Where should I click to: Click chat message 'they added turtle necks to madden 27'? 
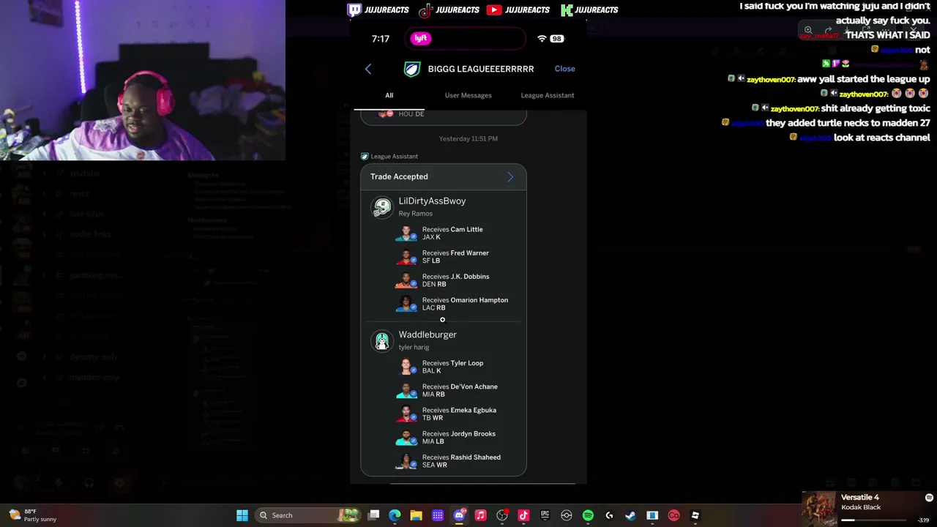(848, 123)
